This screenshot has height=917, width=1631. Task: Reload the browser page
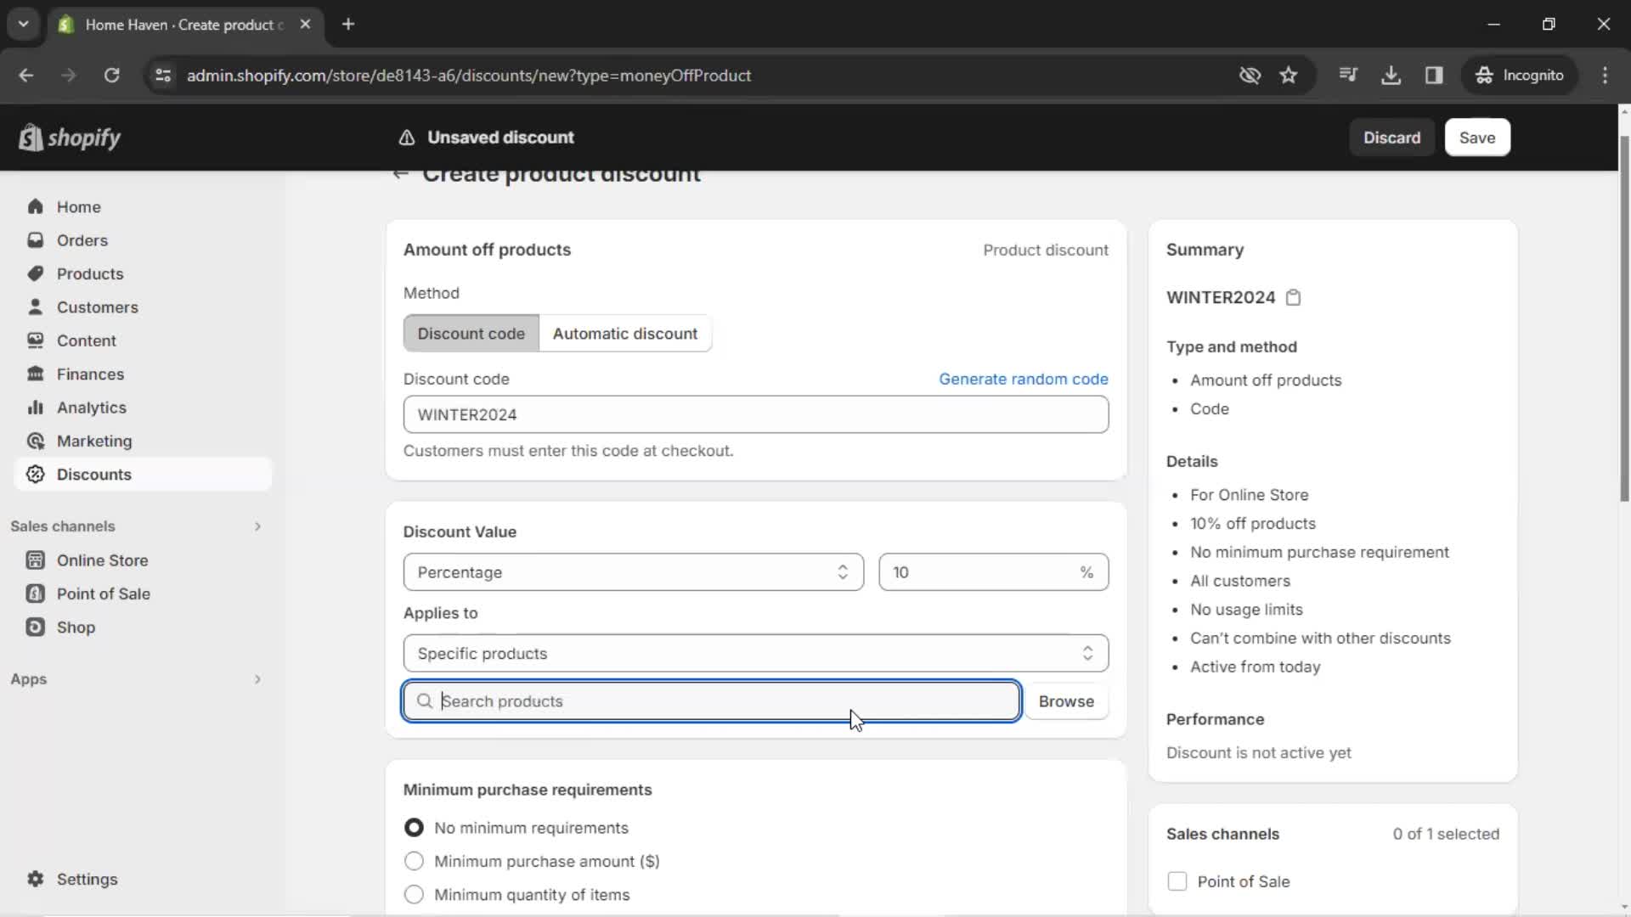(111, 75)
